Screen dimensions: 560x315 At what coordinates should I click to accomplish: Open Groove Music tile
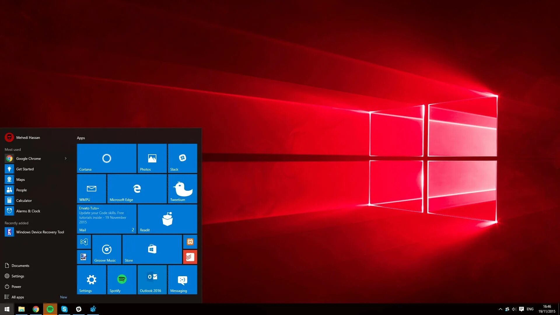pyautogui.click(x=107, y=249)
